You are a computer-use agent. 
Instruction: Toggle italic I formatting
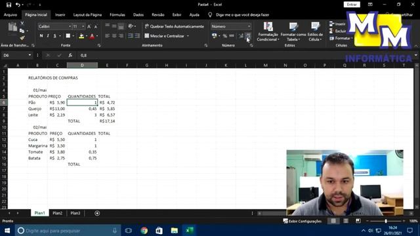(48, 36)
